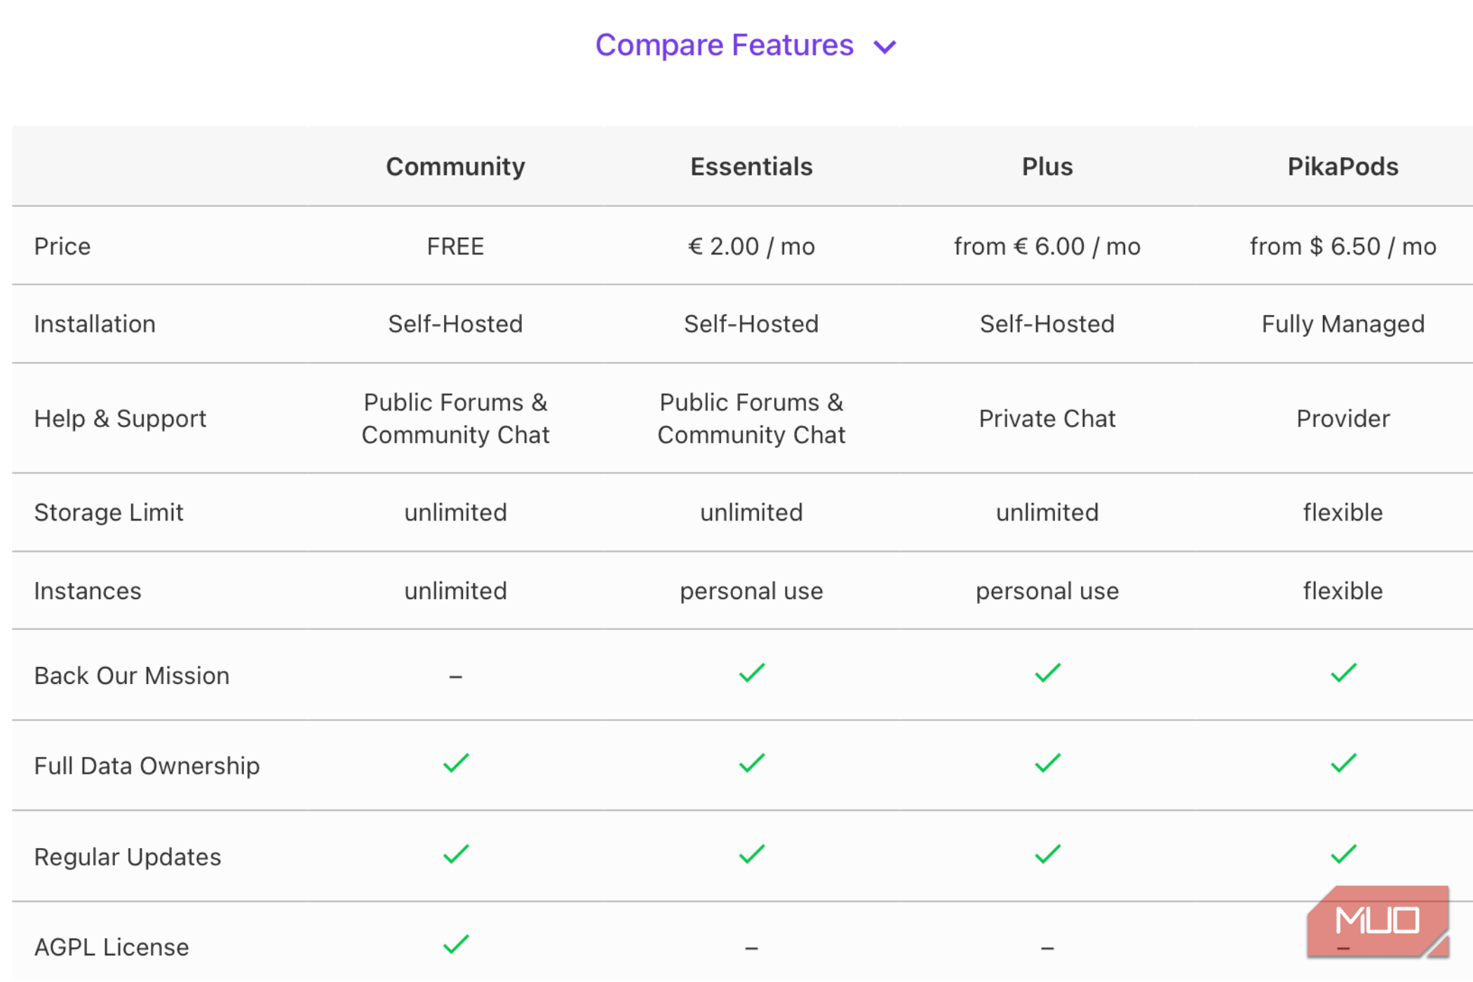Click the Essentials € 2.00 / mo price
Screen dimensions: 1473x982
(751, 247)
